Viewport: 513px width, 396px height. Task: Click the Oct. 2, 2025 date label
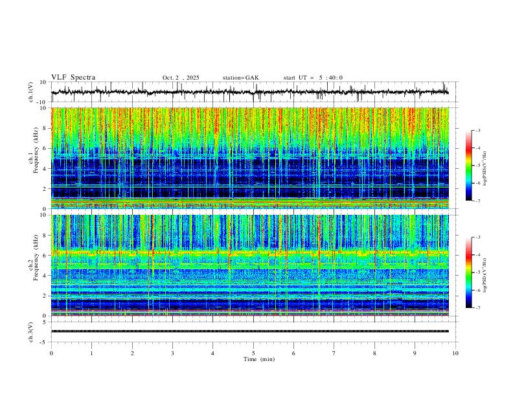[181, 78]
